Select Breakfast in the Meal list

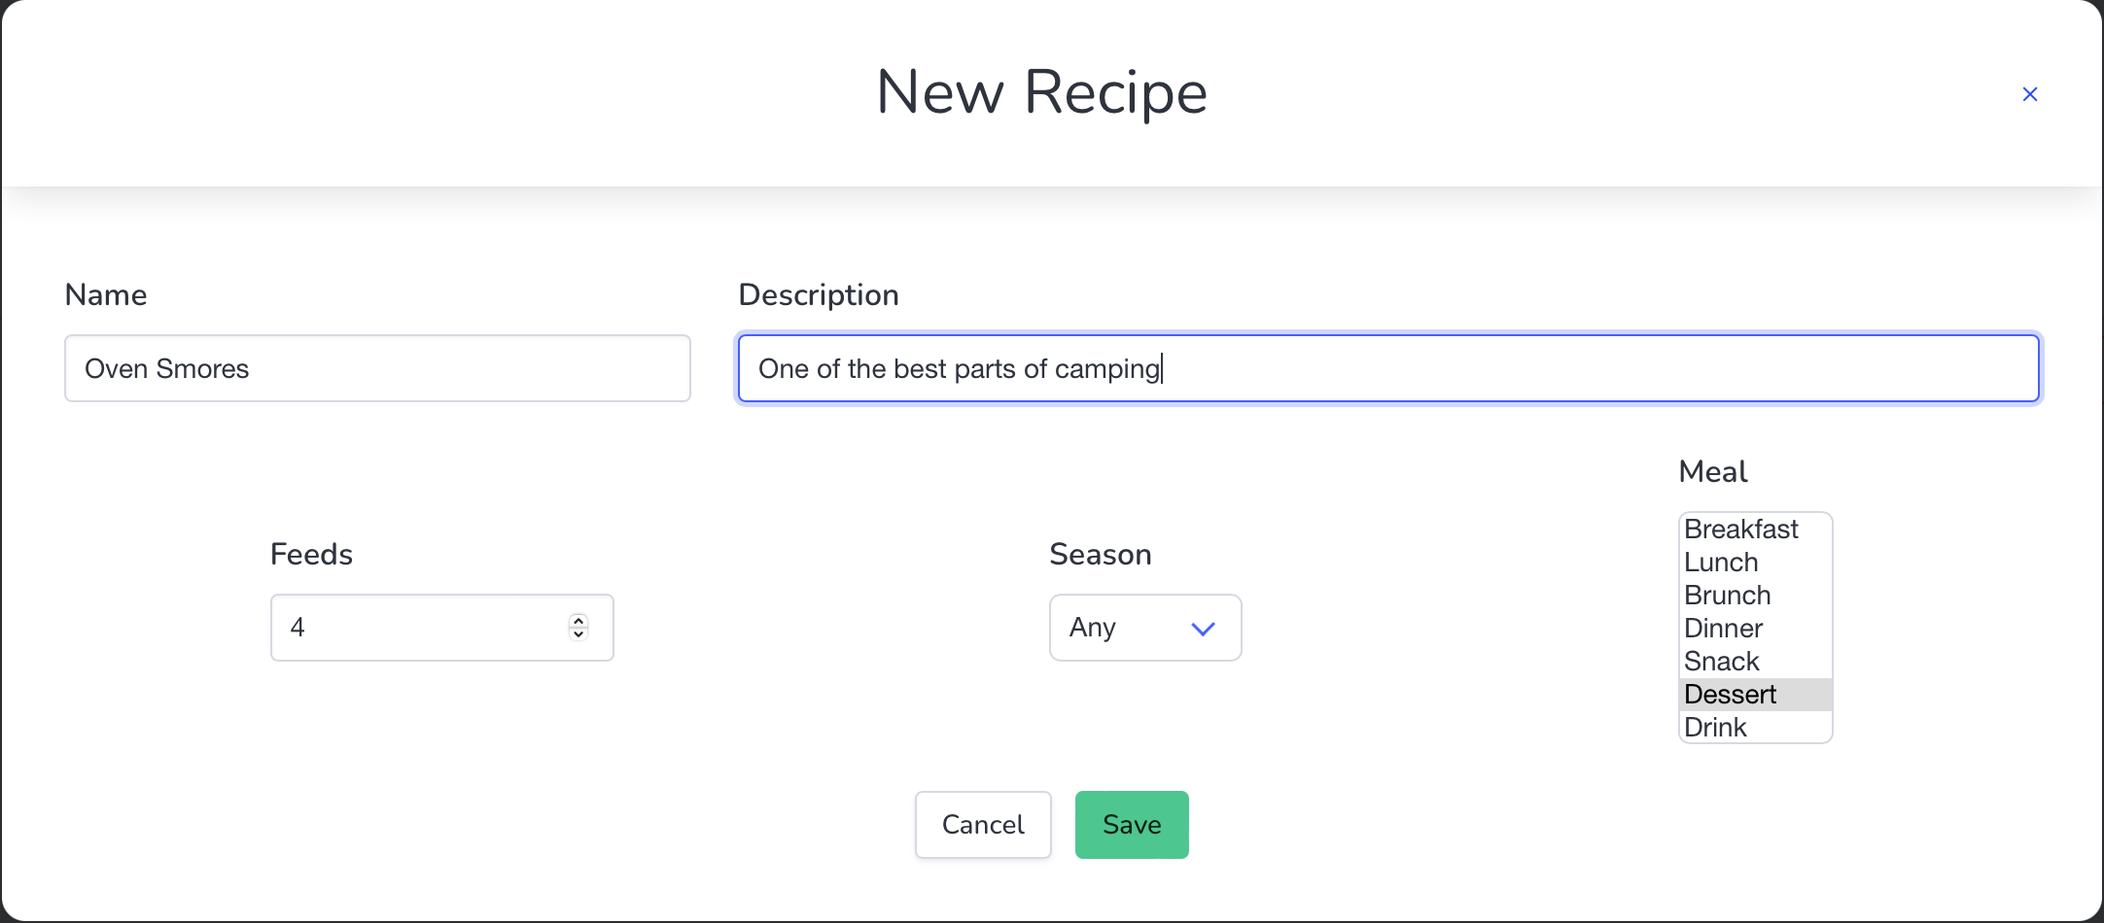pyautogui.click(x=1740, y=530)
